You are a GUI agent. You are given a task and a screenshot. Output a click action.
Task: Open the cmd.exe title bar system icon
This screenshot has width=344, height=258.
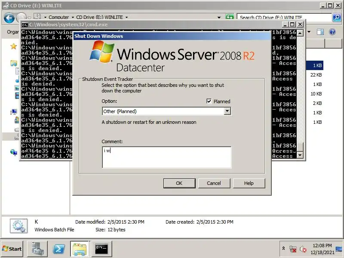click(25, 25)
